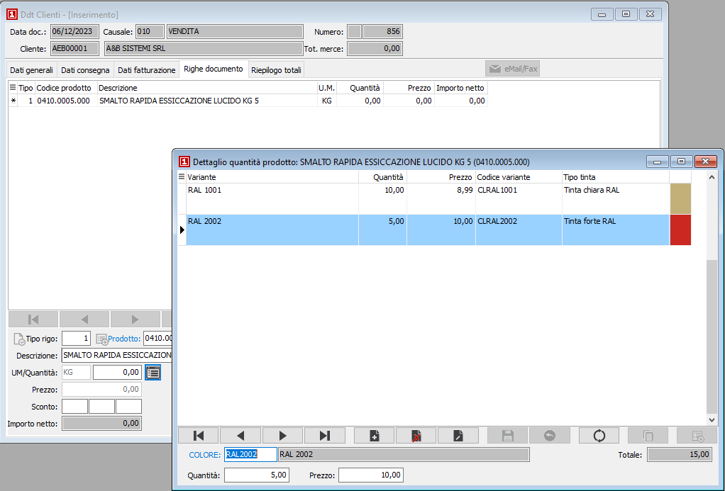The height and width of the screenshot is (491, 725).
Task: Click the Importo netto column header
Action: tap(460, 88)
